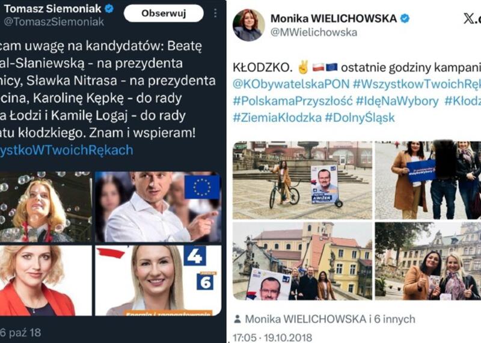This screenshot has width=481, height=343.
Task: Open the #IdęNaWybory hashtag
Action: [397, 101]
